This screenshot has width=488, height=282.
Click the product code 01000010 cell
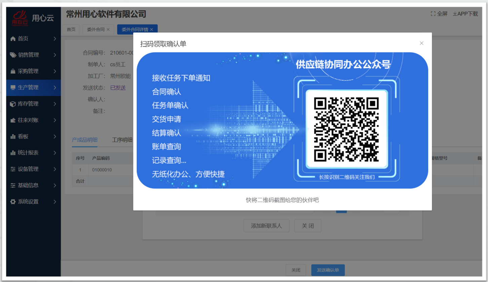pos(102,170)
